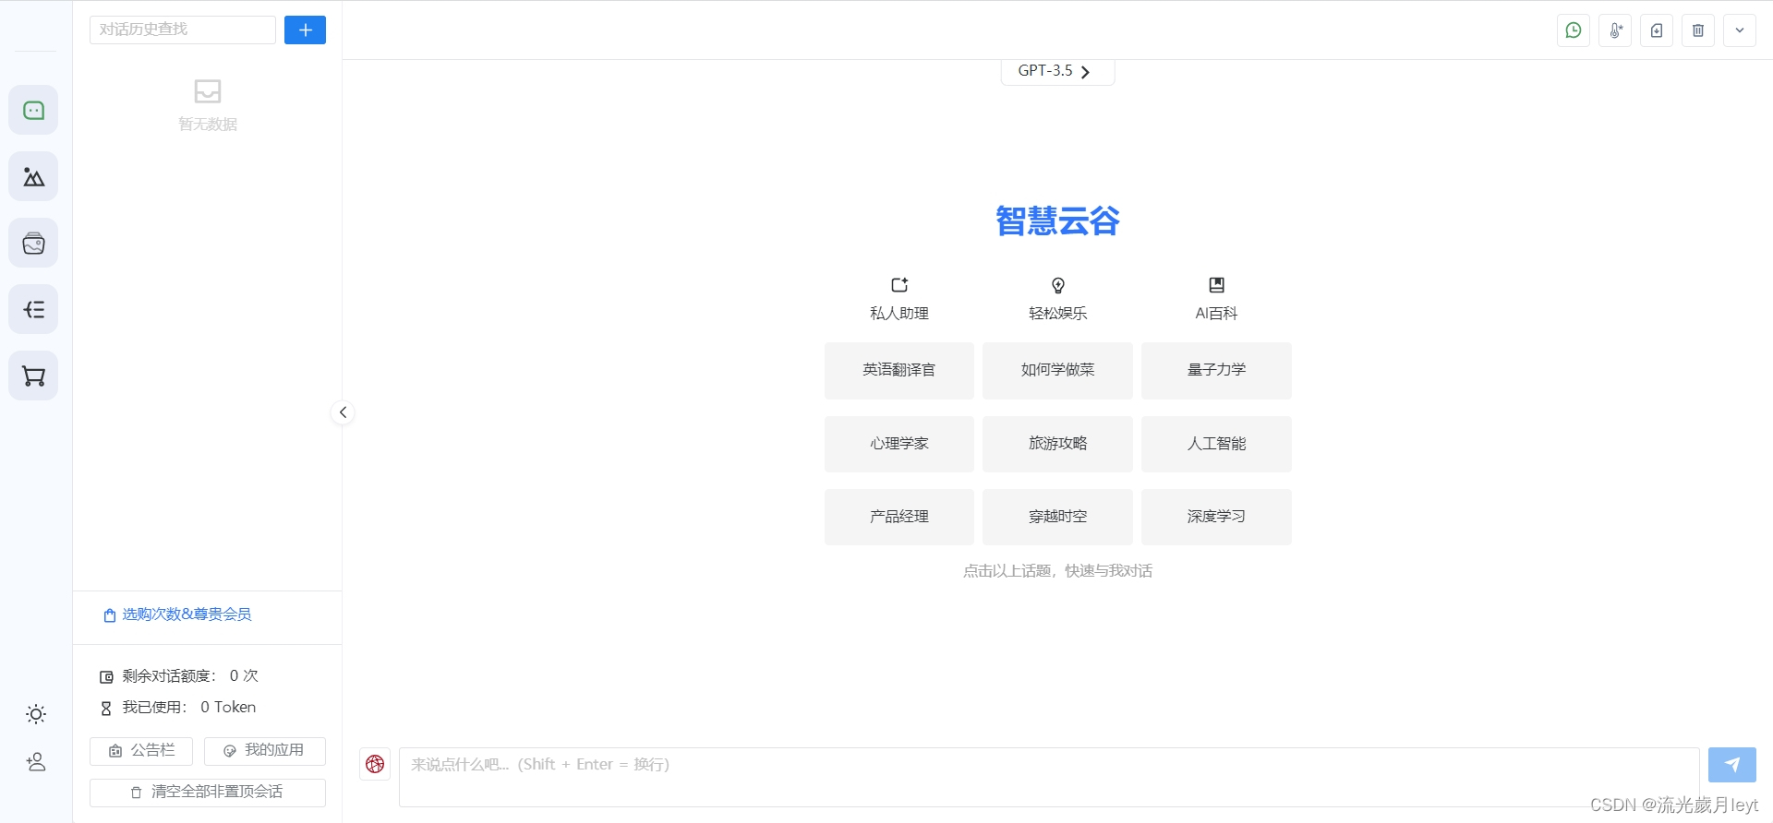Select the 私人助理 category tab
This screenshot has width=1773, height=823.
(899, 299)
